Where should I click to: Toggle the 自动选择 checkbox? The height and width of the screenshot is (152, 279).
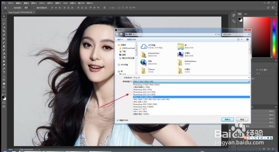click(12, 8)
